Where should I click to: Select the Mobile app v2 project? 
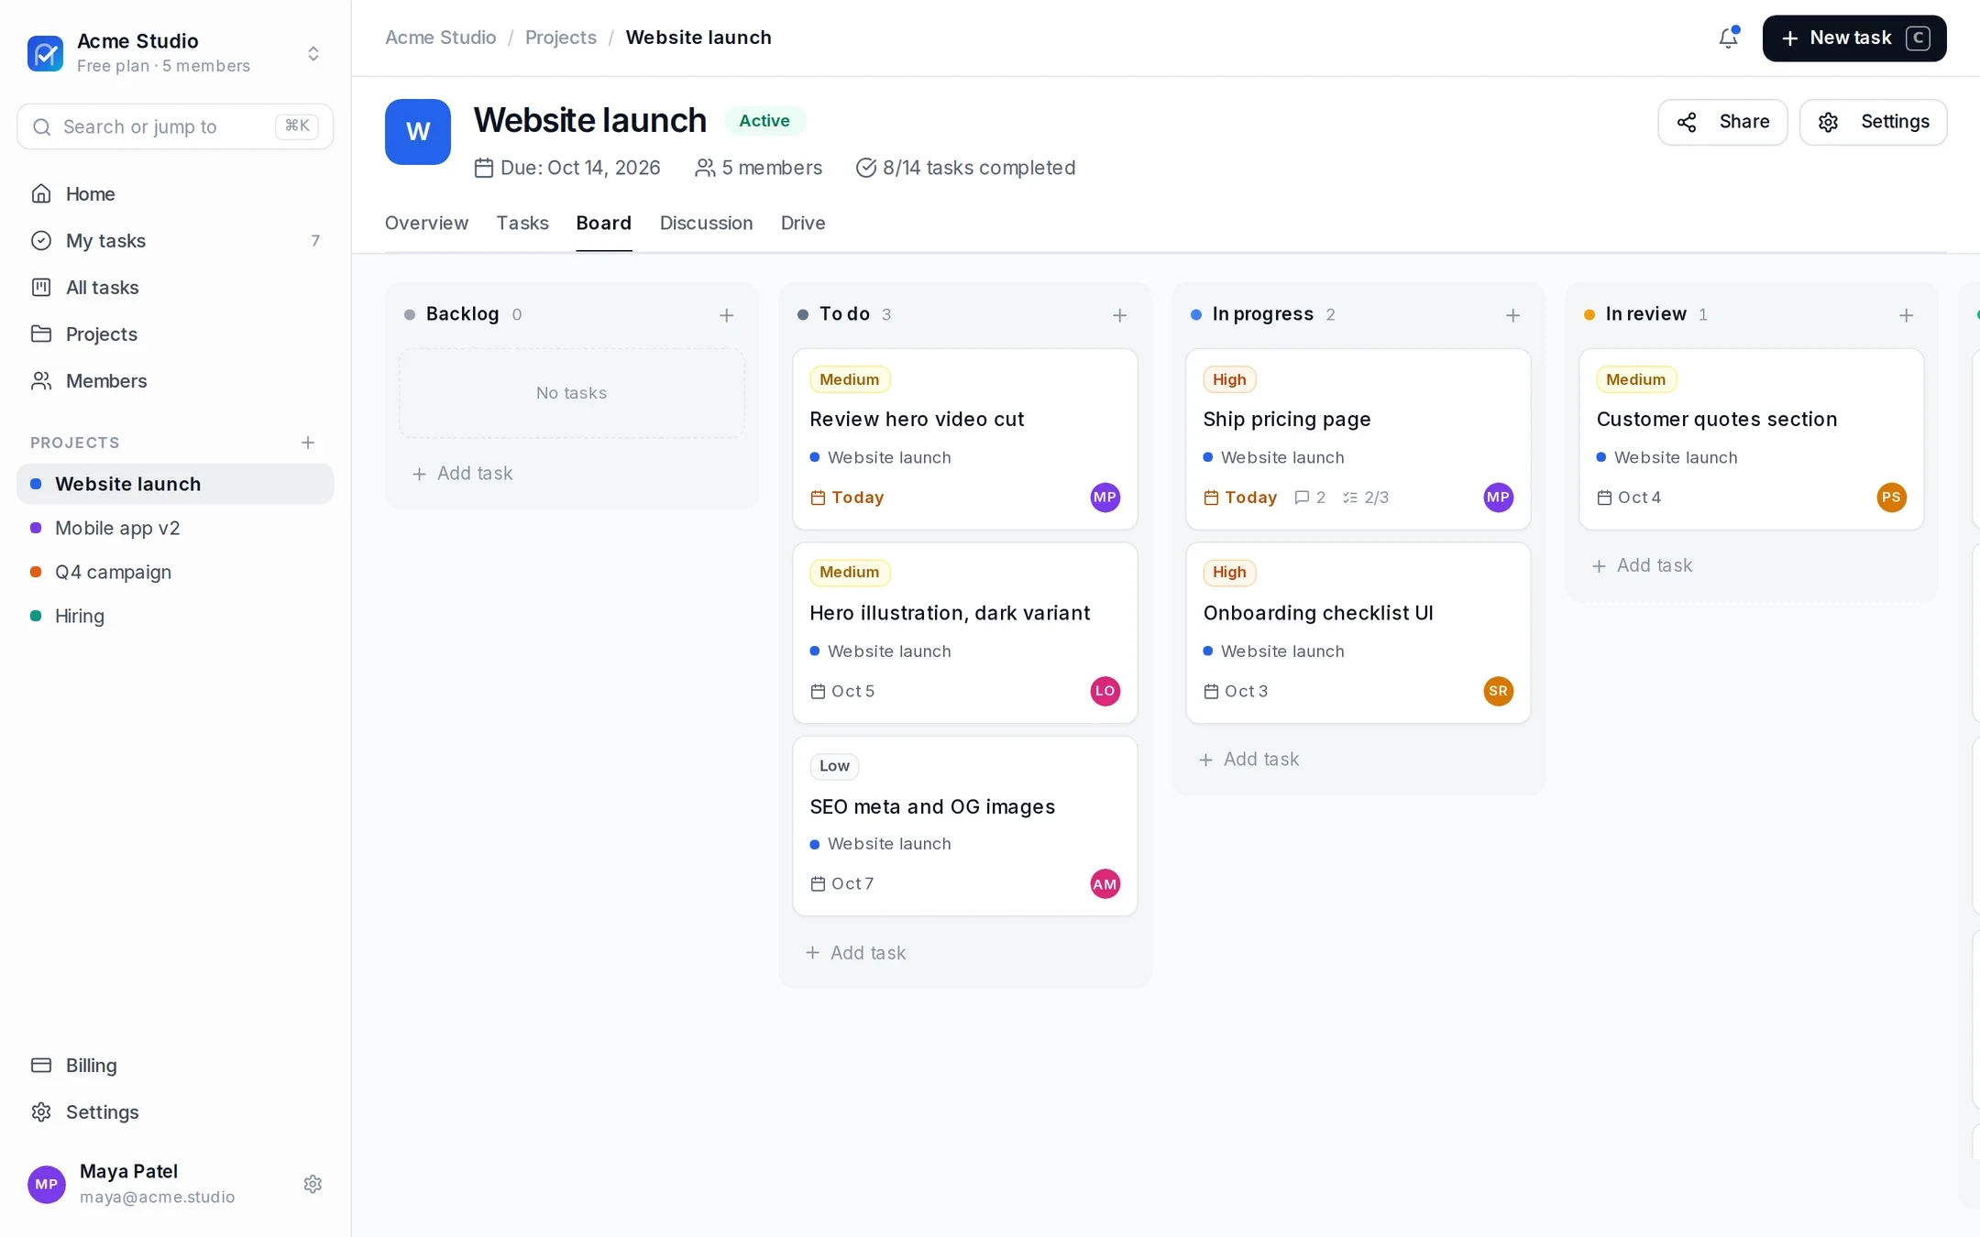[175, 528]
